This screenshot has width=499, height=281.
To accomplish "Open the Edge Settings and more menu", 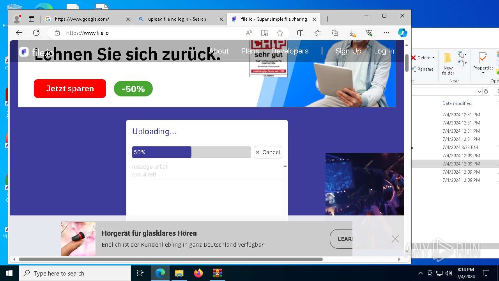I will pyautogui.click(x=386, y=33).
